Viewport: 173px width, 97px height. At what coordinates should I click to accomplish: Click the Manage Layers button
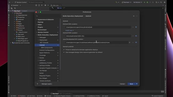click(47, 84)
